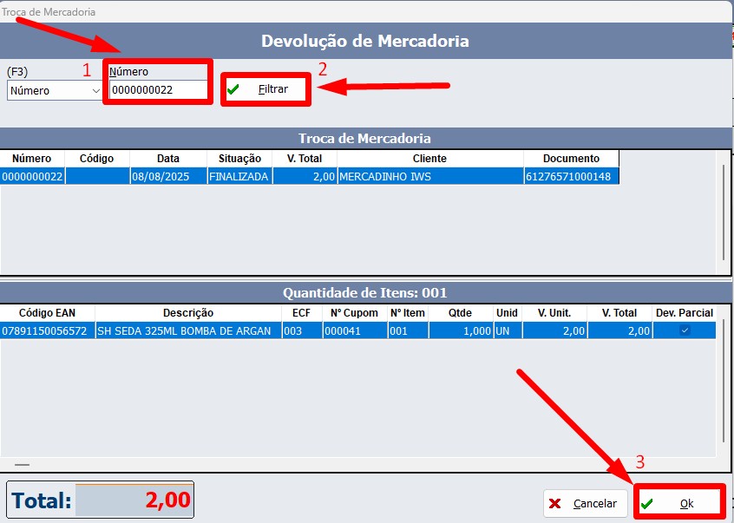Viewport: 734px width, 523px height.
Task: Sort by the Situação column header
Action: tap(239, 159)
